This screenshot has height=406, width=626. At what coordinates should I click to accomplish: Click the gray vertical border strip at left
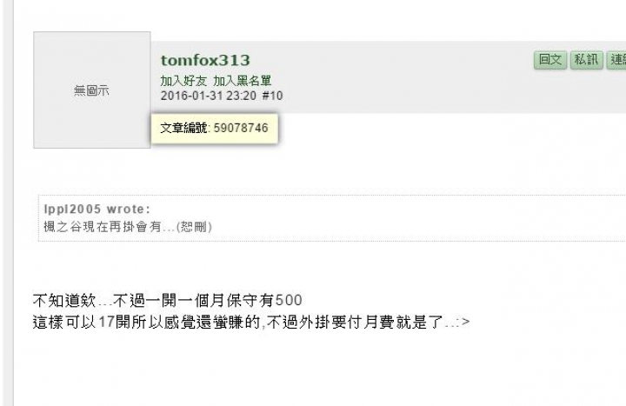pyautogui.click(x=9, y=203)
